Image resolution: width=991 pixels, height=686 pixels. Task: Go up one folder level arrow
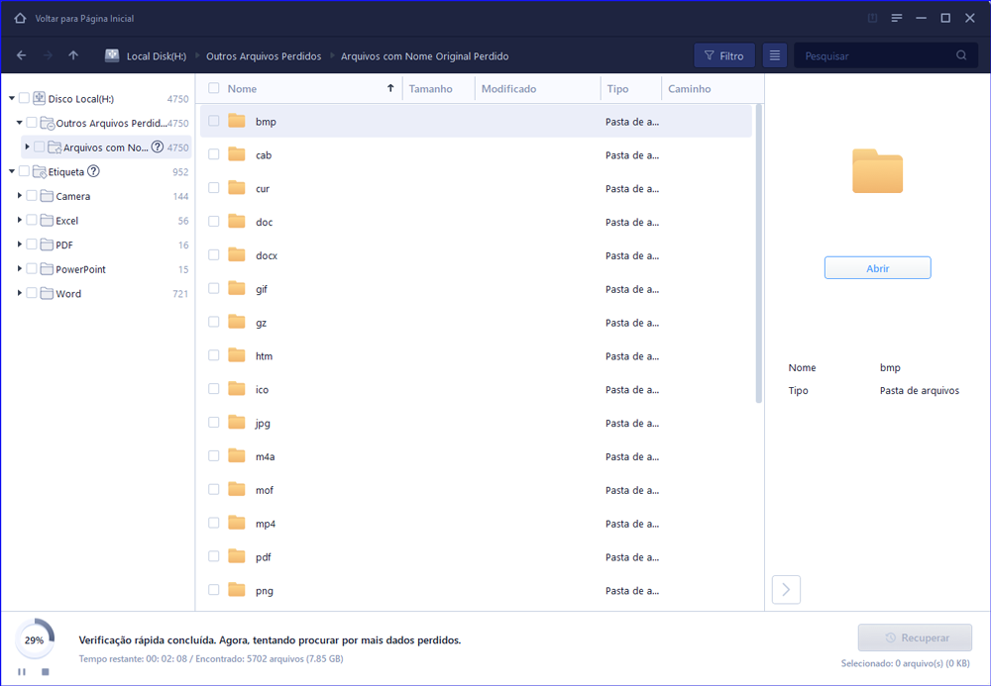click(73, 55)
